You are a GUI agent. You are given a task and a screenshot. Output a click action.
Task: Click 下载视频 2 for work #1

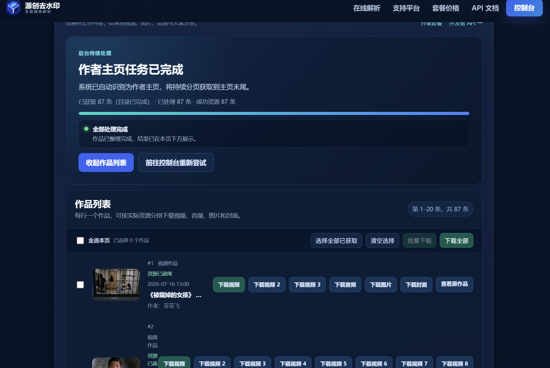pyautogui.click(x=267, y=285)
